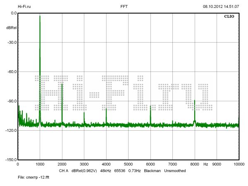The image size is (248, 186).
Task: Click the CH A channel label
Action: coord(64,170)
